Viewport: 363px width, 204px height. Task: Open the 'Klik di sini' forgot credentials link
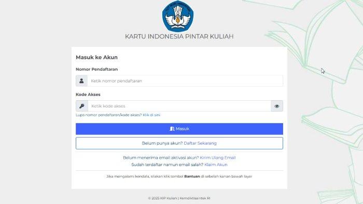151,115
